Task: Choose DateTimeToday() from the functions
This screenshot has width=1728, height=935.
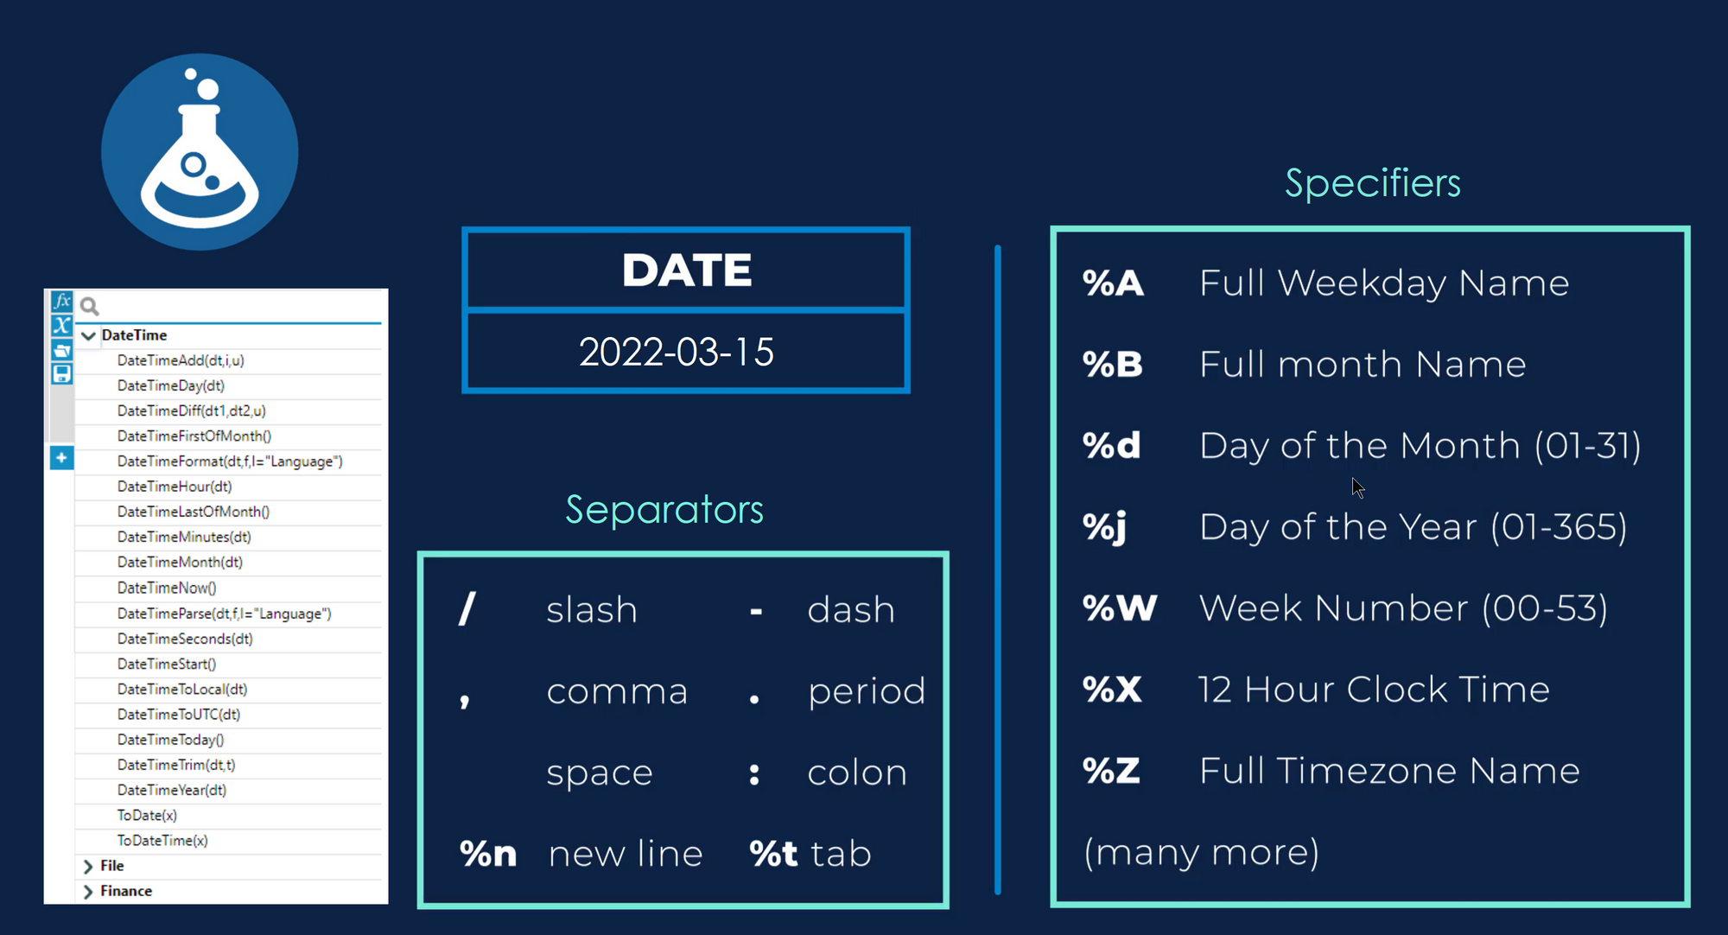Action: [x=170, y=740]
